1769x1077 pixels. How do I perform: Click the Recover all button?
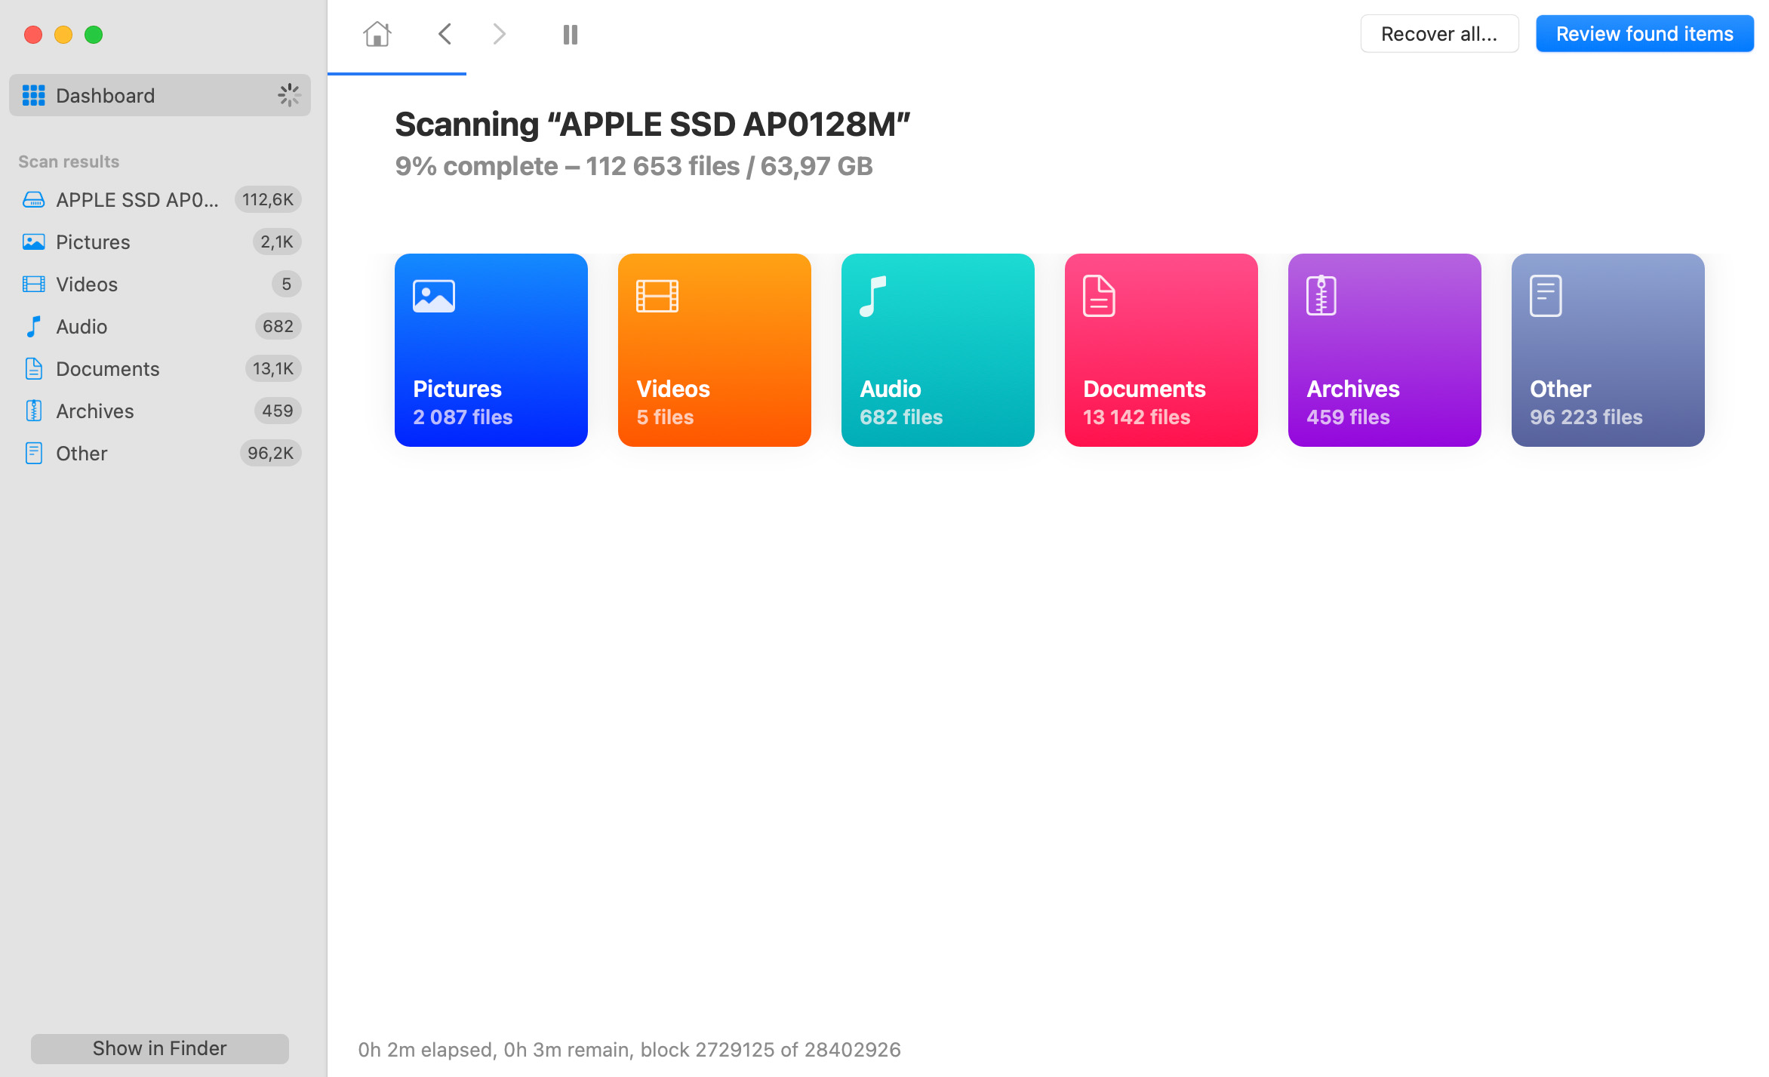pos(1439,34)
